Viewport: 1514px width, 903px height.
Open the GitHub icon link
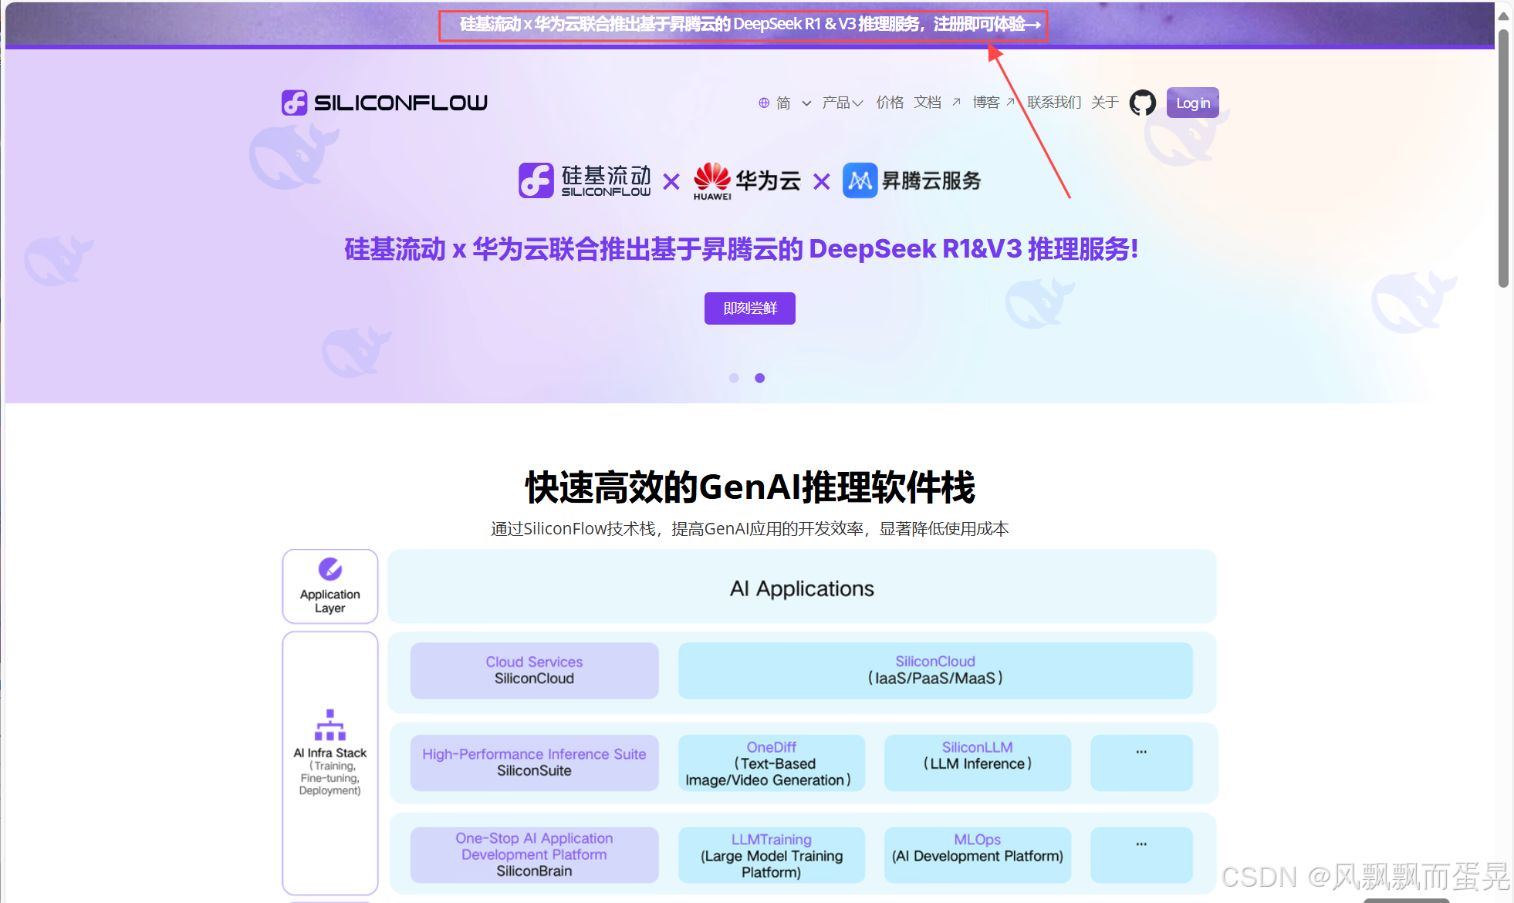tap(1142, 103)
